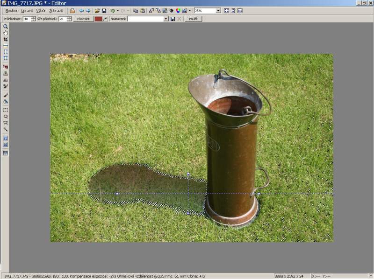Image resolution: width=374 pixels, height=279 pixels.
Task: Pick color with the eyedropper icon
Action: (x=105, y=19)
